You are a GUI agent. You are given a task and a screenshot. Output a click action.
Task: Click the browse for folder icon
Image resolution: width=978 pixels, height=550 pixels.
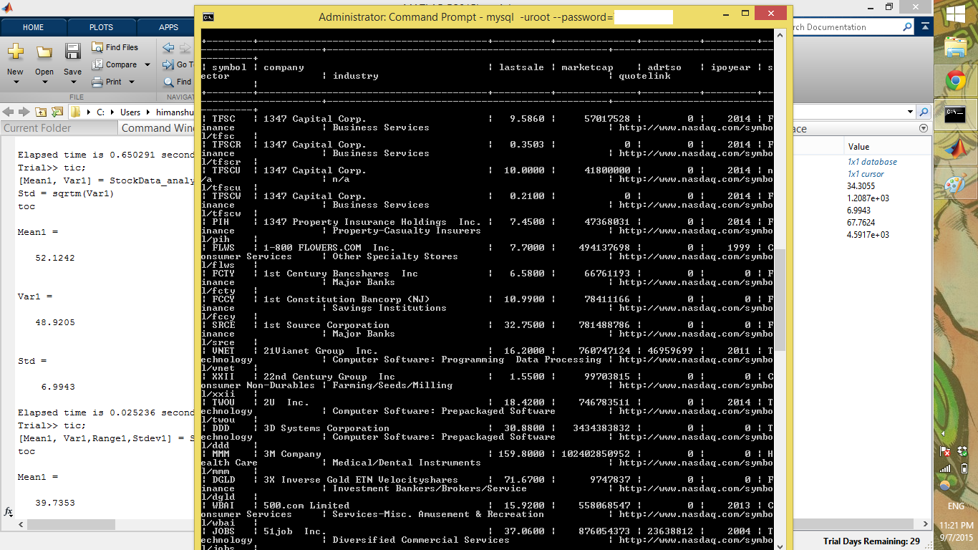pos(56,112)
